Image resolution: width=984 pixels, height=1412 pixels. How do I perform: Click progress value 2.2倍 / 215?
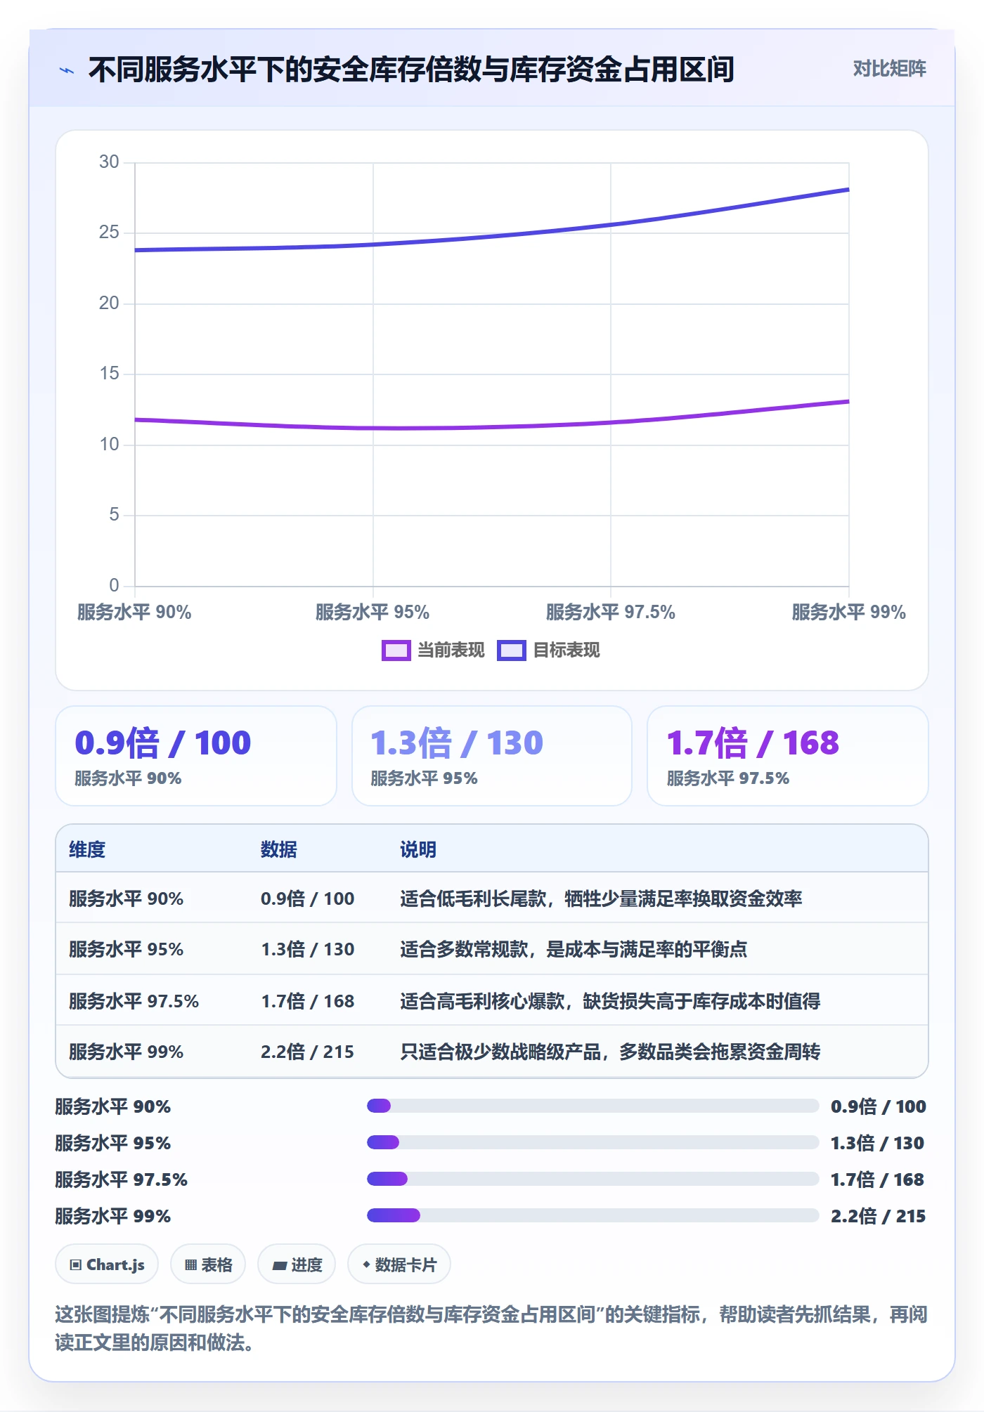tap(878, 1216)
